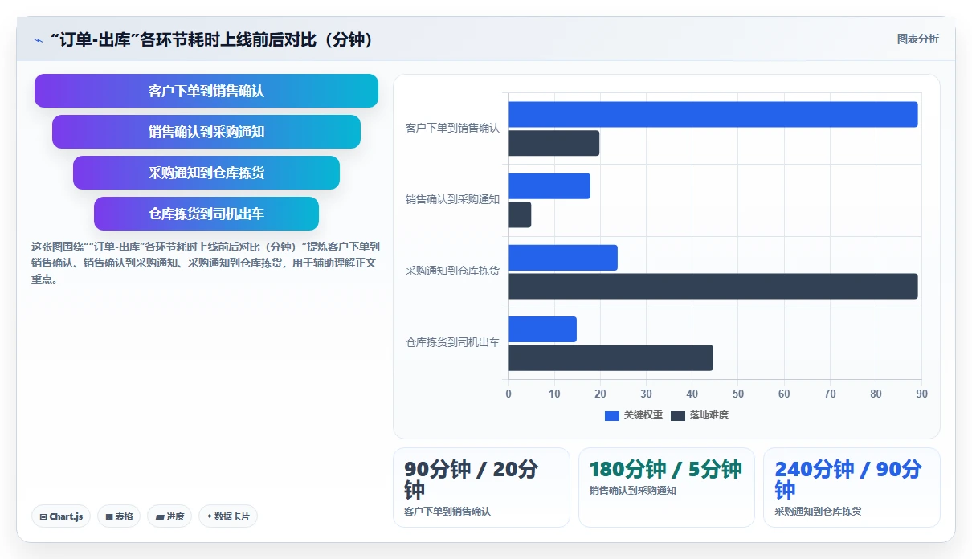Click the 销售确认到采购通知 chart axis label
972x559 pixels.
point(452,199)
